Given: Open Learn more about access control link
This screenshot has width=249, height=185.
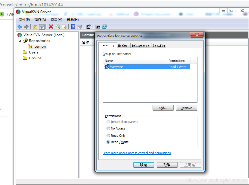Looking at the screenshot, I should click(137, 153).
